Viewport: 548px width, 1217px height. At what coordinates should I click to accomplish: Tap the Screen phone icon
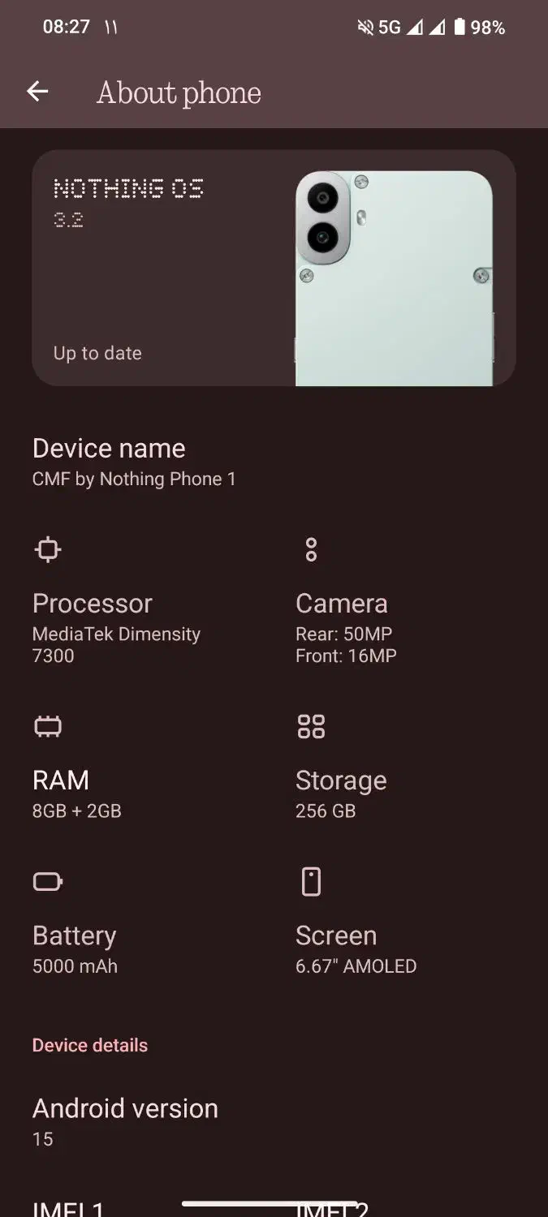pos(311,881)
